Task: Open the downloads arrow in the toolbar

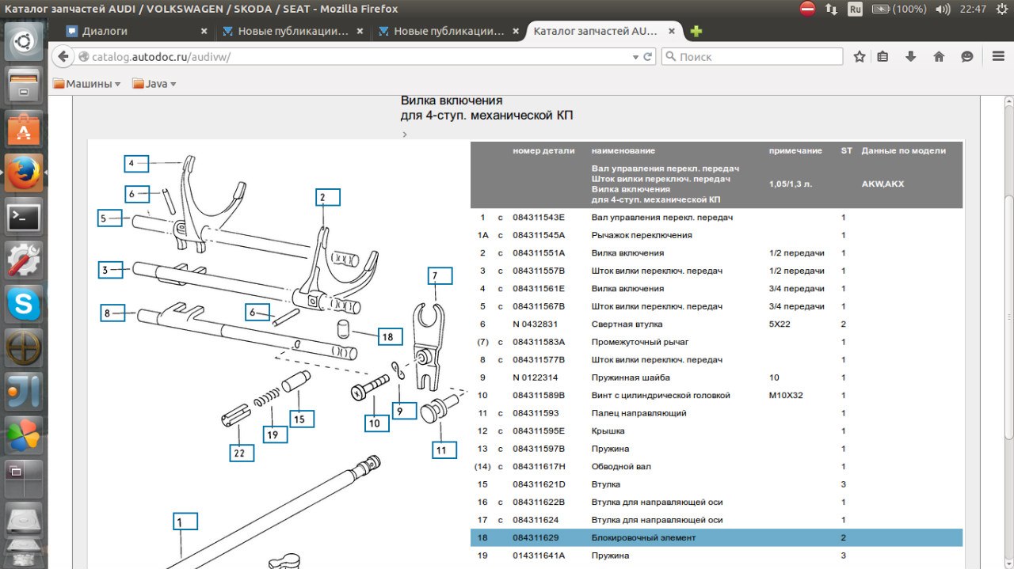Action: click(911, 57)
